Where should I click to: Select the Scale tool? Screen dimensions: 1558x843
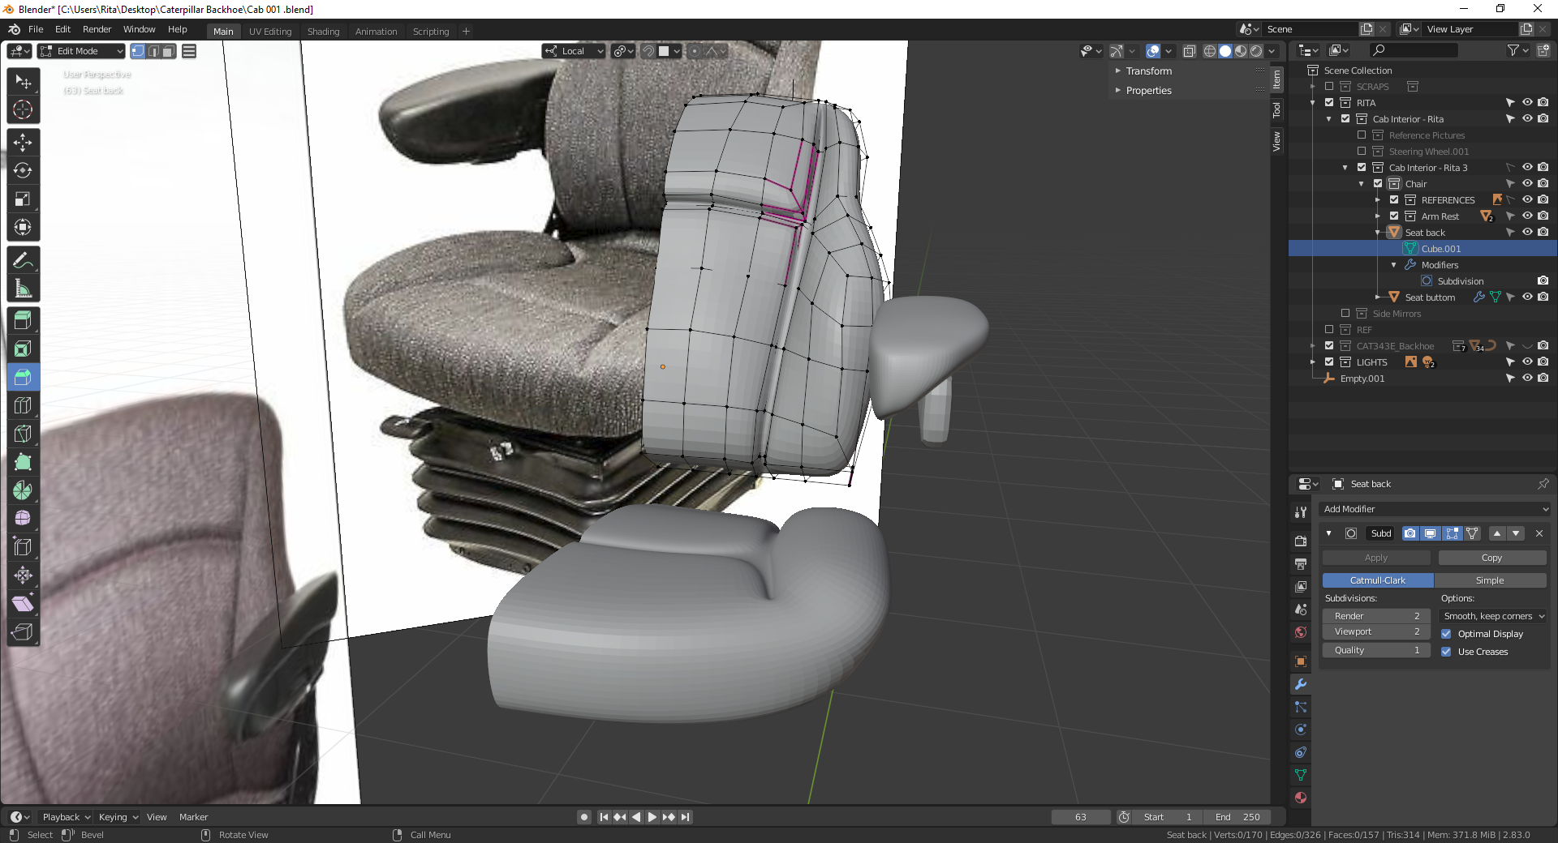(x=23, y=199)
